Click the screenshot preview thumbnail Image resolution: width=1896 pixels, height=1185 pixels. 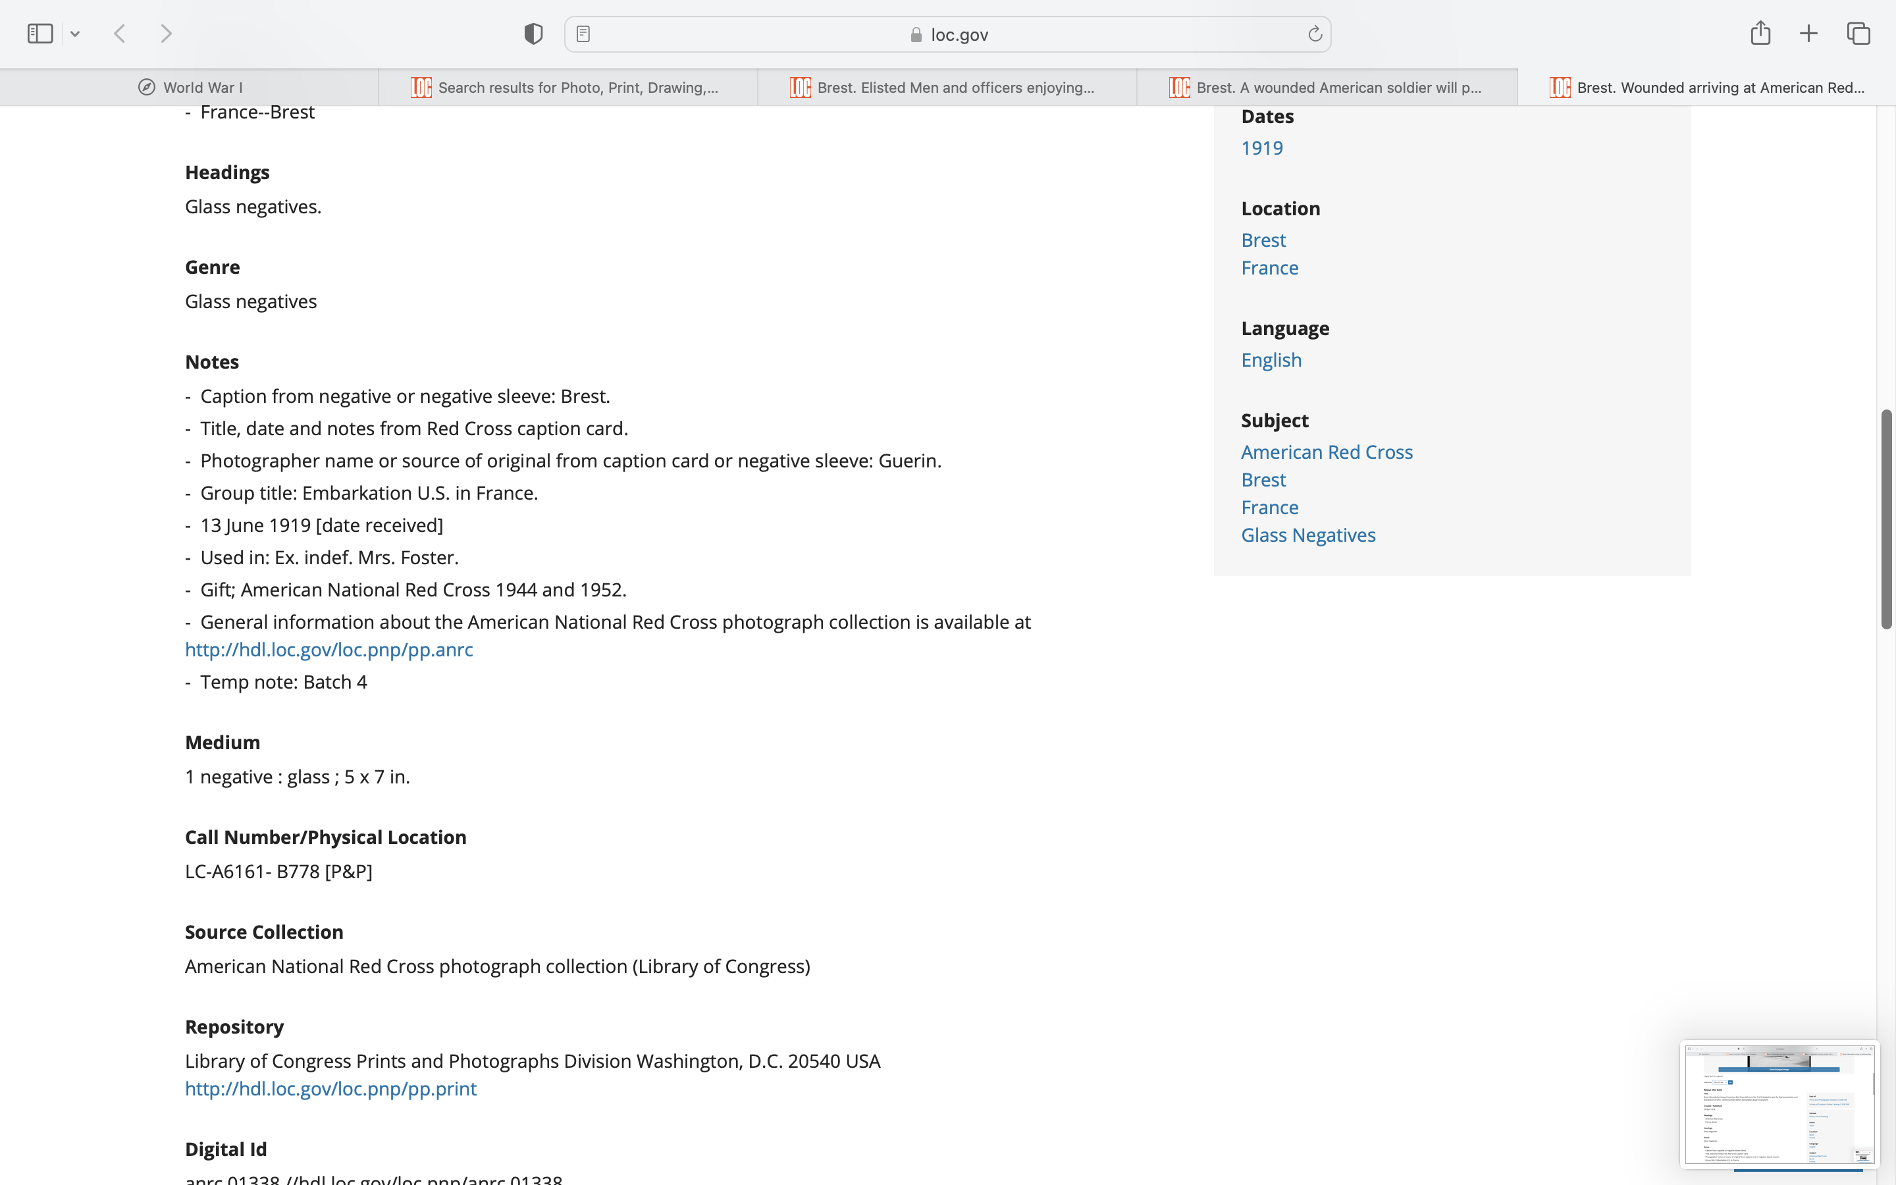[1778, 1103]
